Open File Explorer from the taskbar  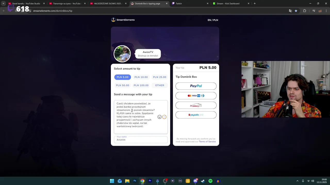(127, 181)
